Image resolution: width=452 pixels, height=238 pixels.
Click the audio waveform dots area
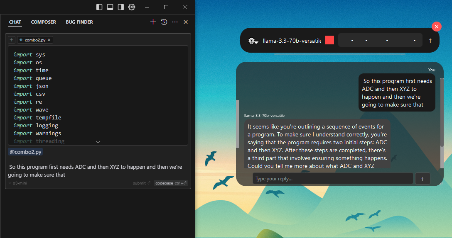click(380, 40)
